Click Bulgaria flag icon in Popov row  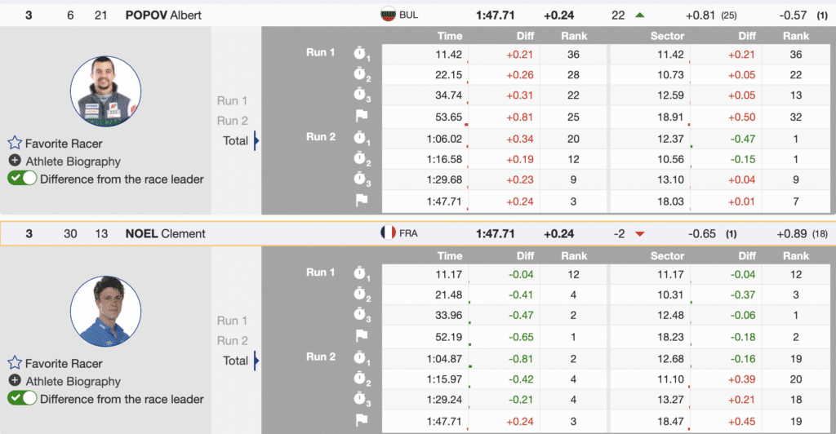388,15
